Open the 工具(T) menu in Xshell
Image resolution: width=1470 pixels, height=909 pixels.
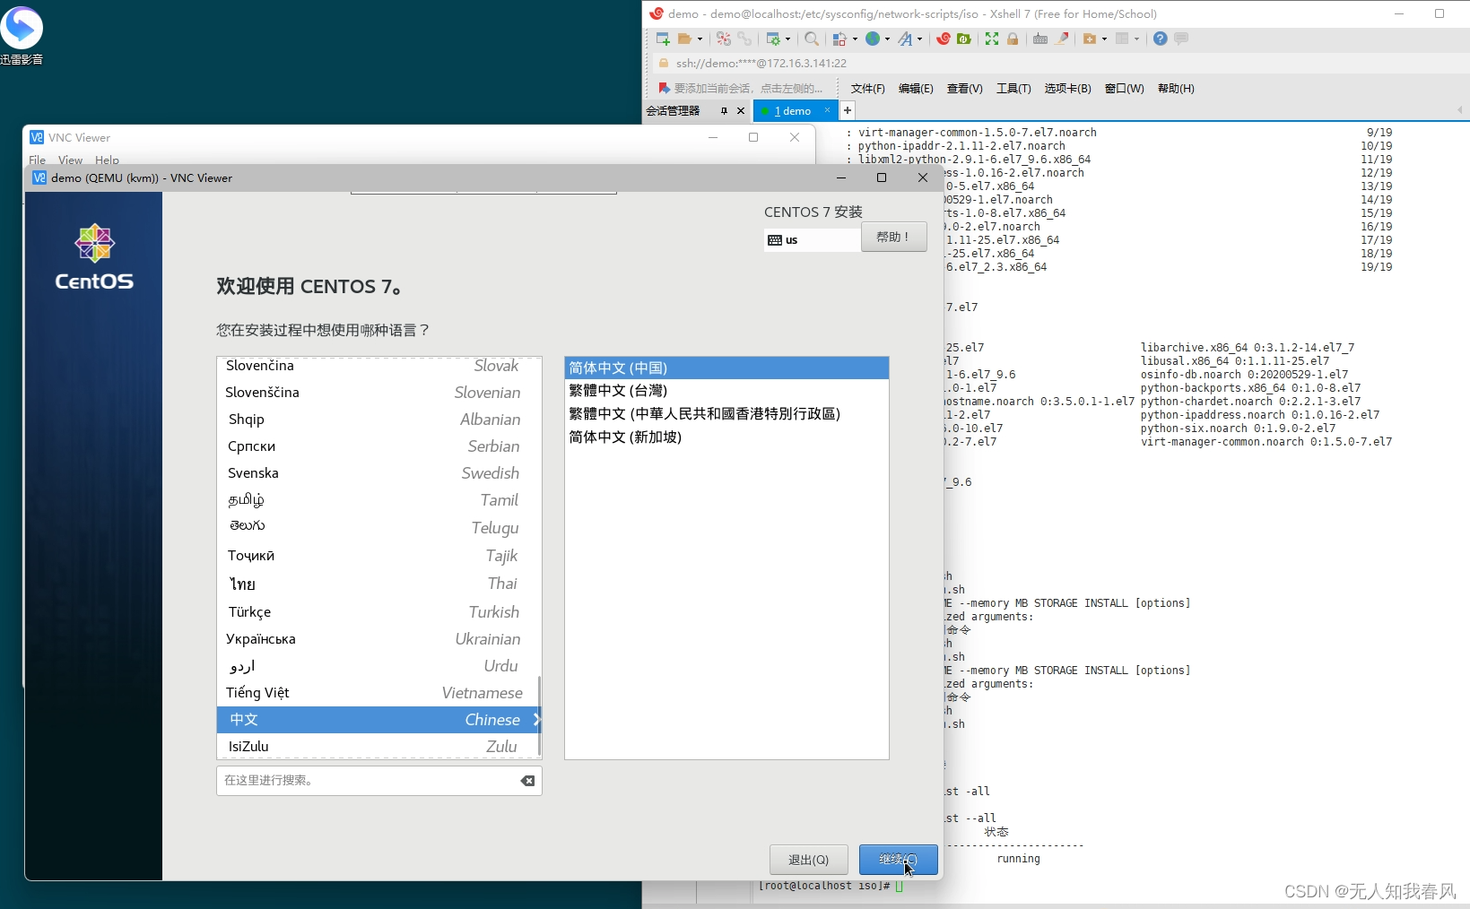tap(1013, 88)
